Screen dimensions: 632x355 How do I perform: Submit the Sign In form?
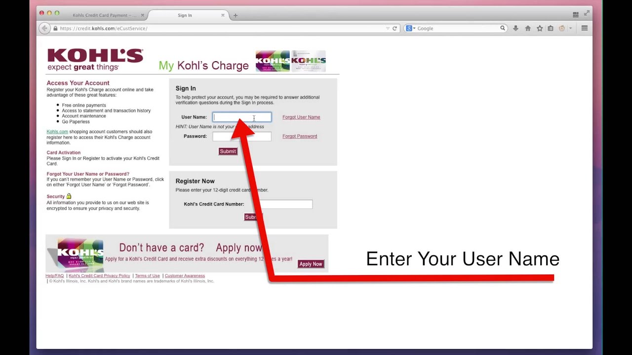pos(228,151)
